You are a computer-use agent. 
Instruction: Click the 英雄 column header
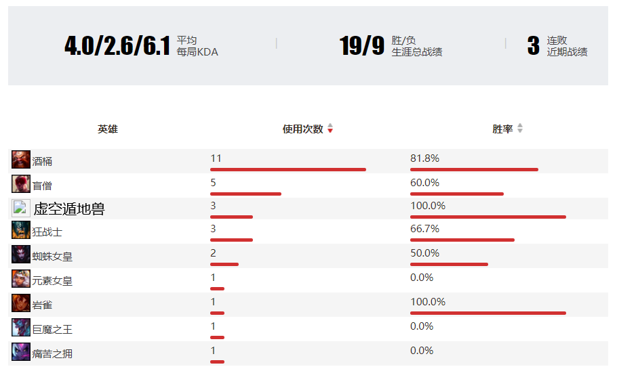coord(108,129)
